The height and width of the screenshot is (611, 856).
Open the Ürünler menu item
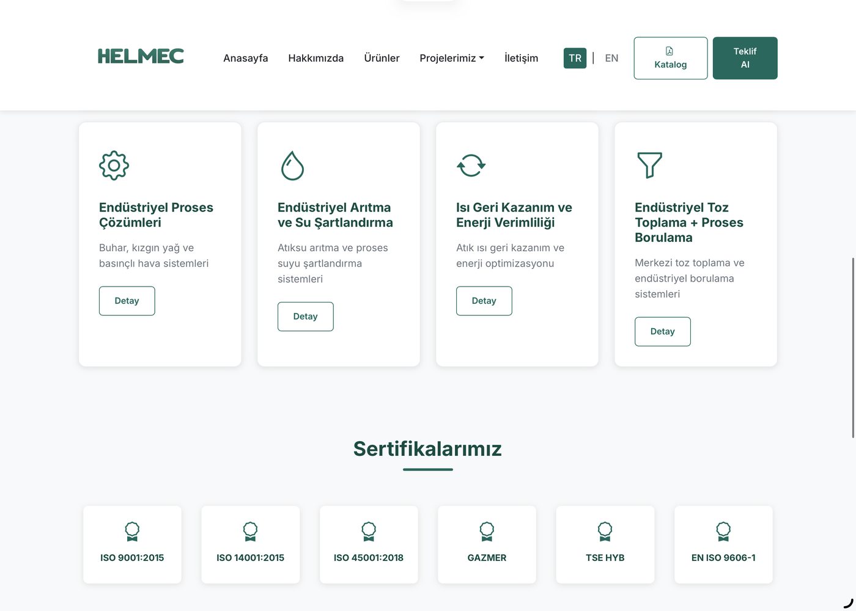click(x=382, y=58)
